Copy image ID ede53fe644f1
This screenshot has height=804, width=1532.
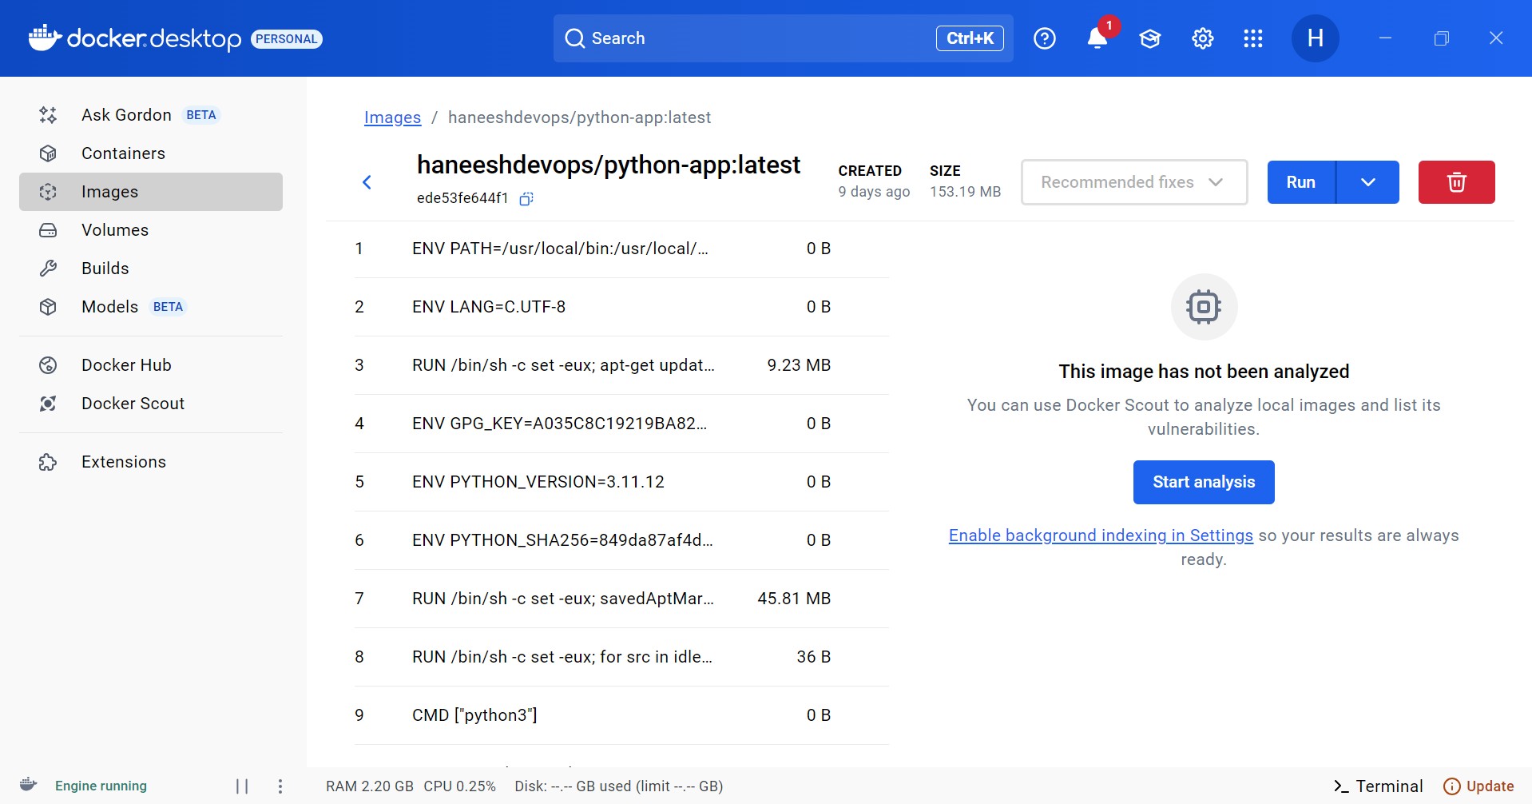pos(526,198)
